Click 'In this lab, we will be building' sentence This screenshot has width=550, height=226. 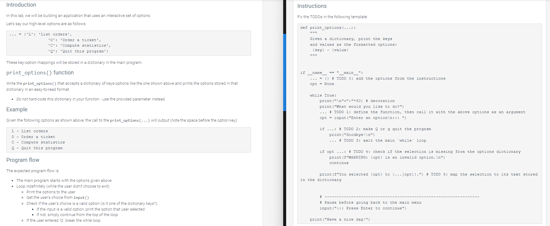[78, 16]
